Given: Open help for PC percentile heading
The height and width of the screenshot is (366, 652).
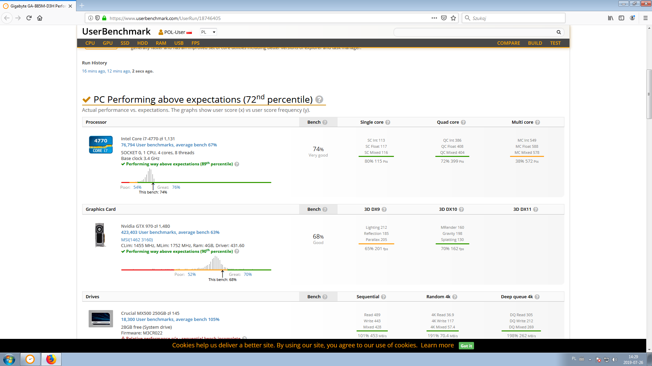Looking at the screenshot, I should pos(319,99).
